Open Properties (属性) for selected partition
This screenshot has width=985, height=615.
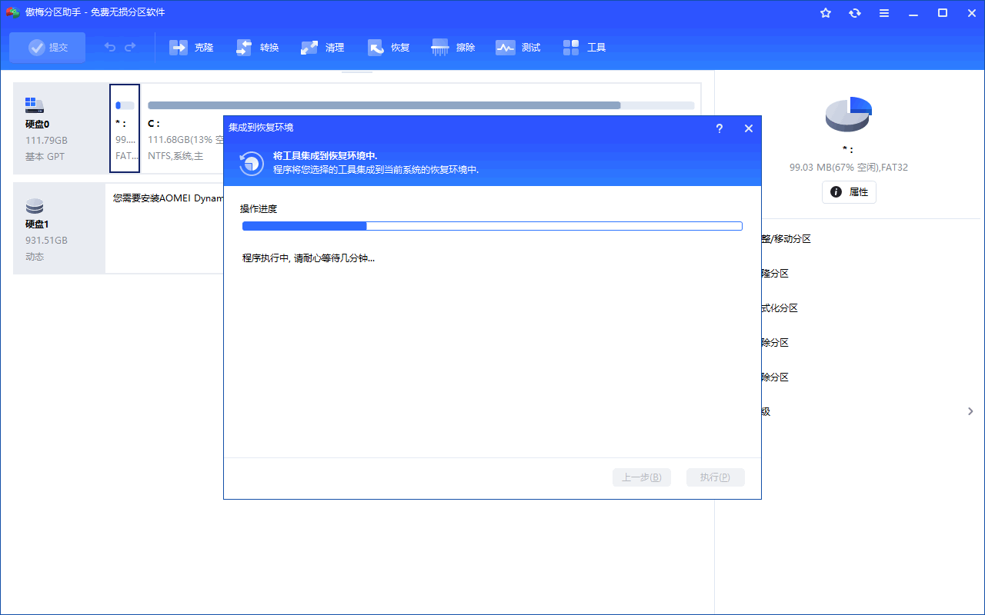(x=849, y=192)
